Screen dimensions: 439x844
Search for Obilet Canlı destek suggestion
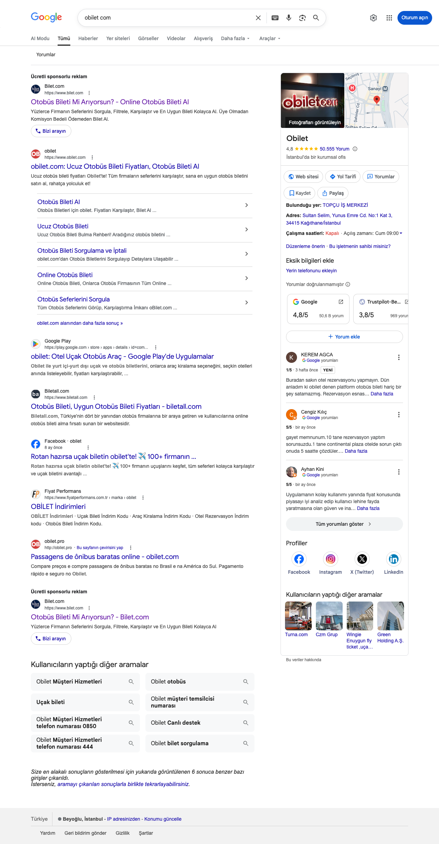(200, 723)
